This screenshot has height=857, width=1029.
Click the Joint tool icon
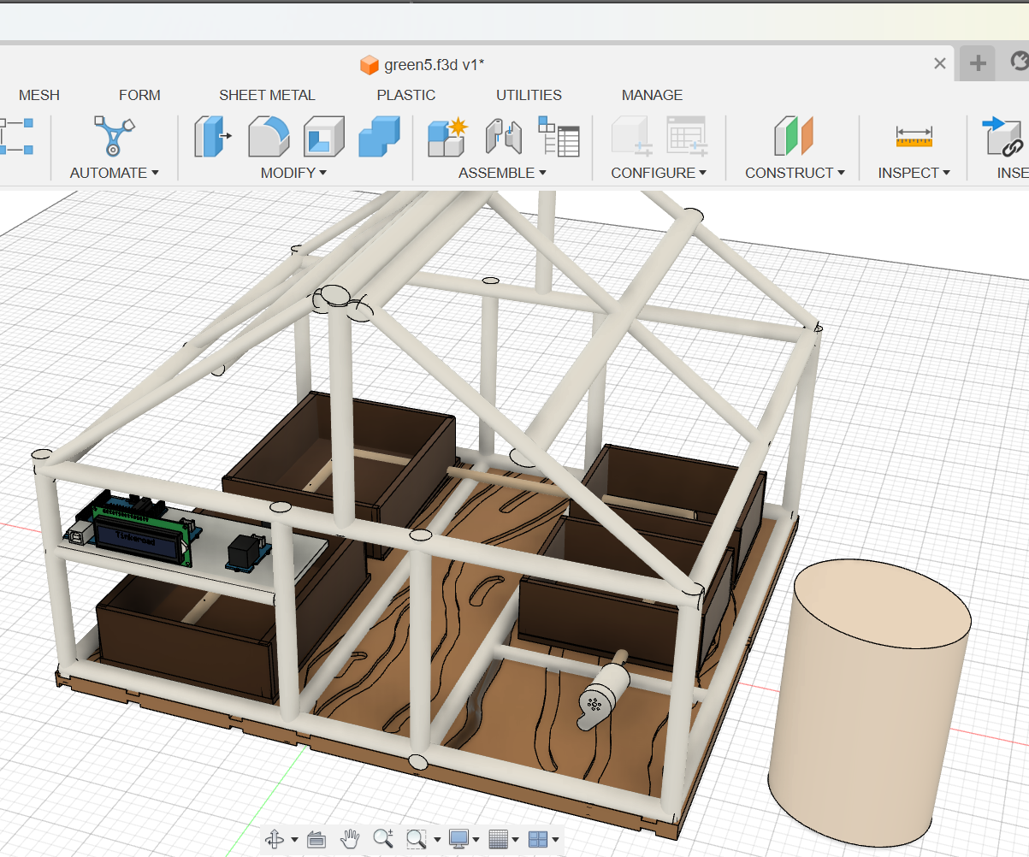click(503, 137)
